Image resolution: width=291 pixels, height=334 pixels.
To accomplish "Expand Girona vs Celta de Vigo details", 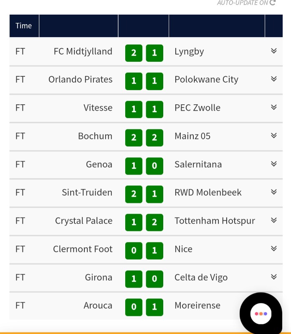I will pyautogui.click(x=273, y=277).
